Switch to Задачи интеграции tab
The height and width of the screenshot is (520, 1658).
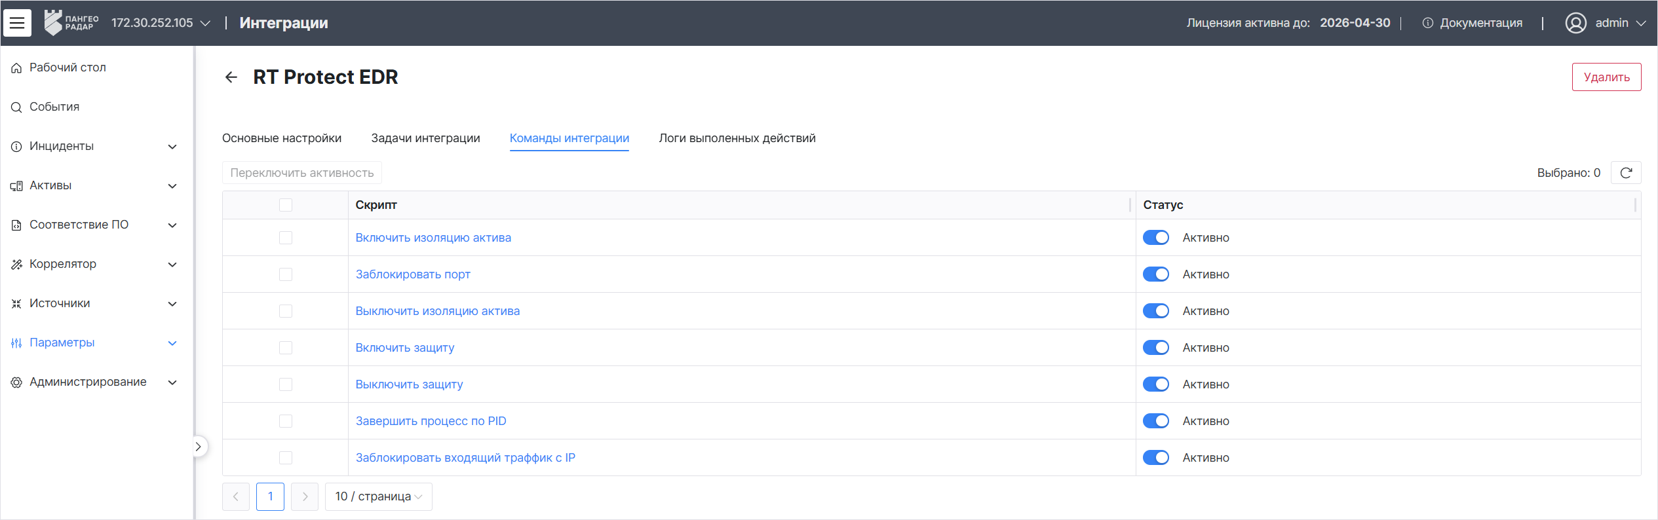(425, 138)
